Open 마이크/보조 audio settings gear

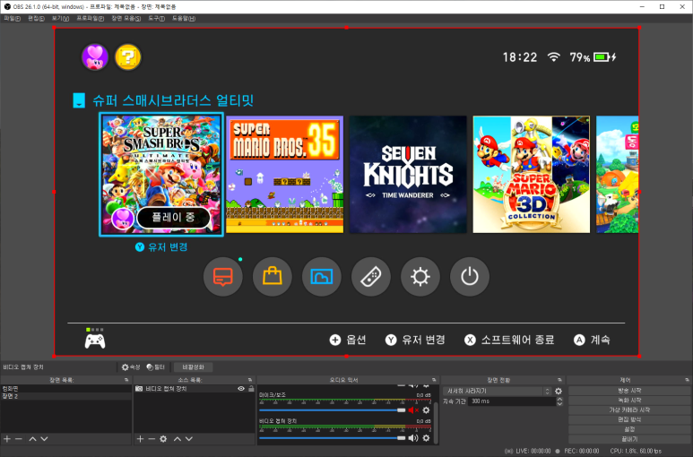tap(426, 410)
